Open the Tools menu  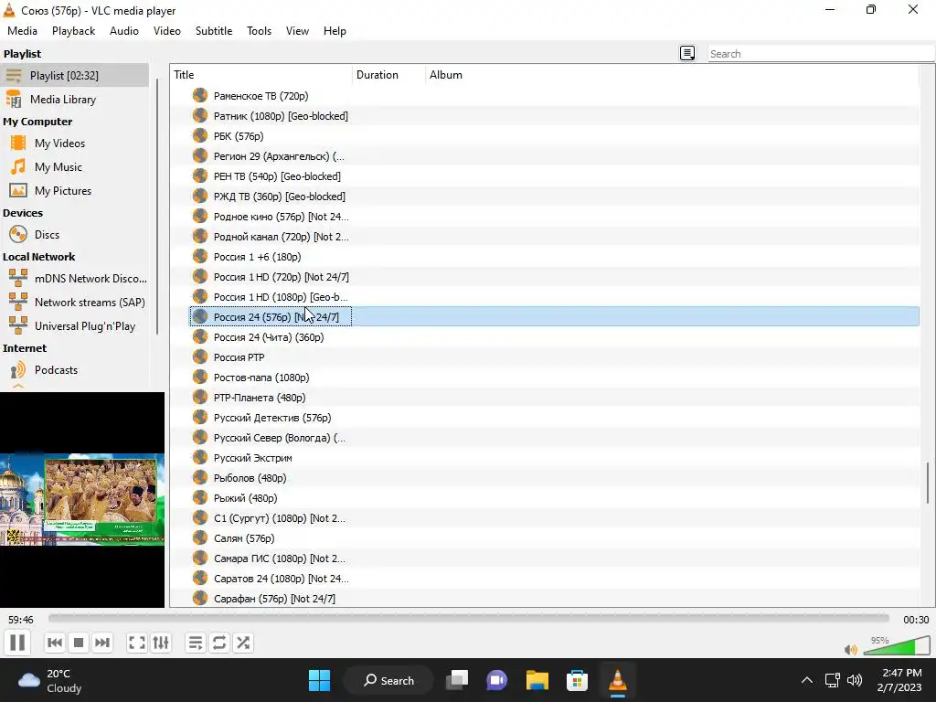(259, 31)
